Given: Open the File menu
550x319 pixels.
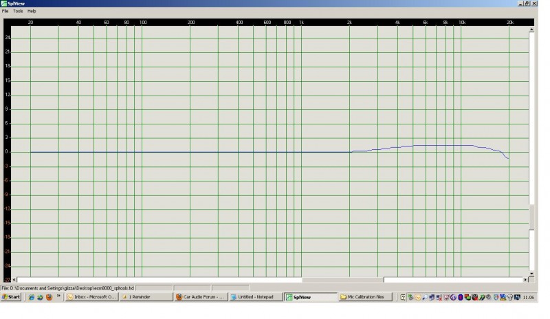Looking at the screenshot, I should coord(5,11).
